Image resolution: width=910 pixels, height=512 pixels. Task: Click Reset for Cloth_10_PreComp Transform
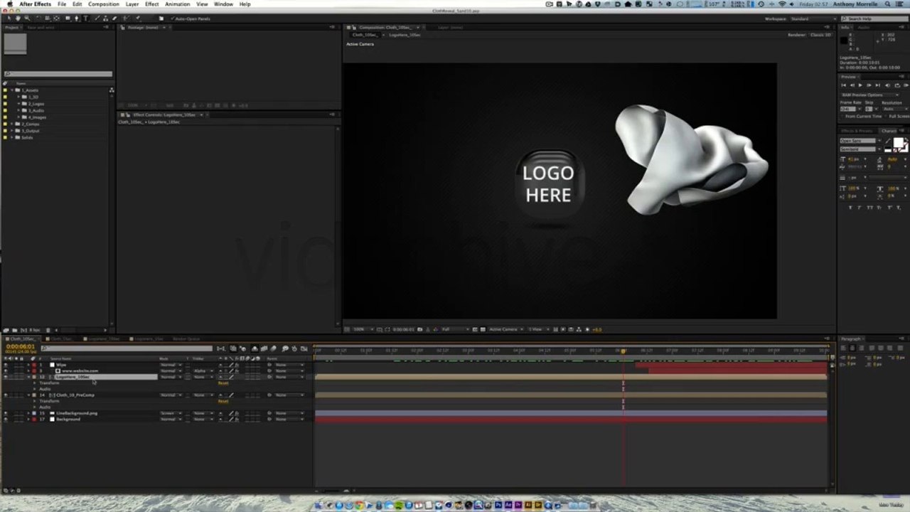click(223, 401)
